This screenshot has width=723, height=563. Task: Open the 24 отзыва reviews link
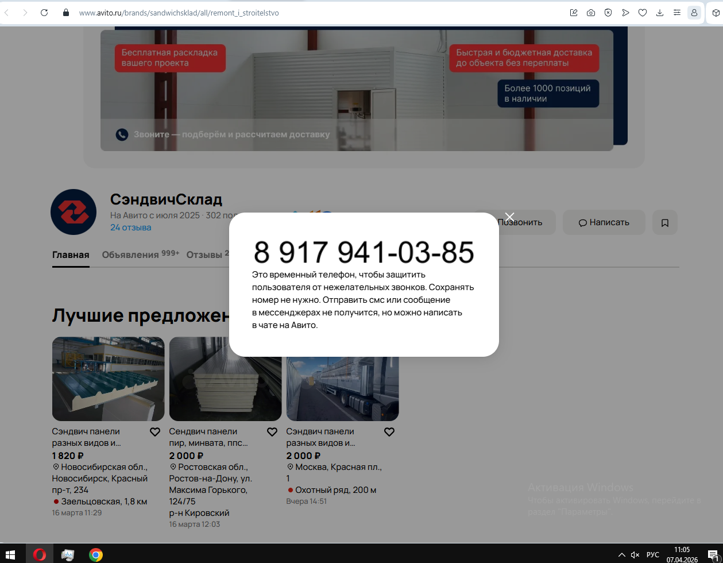pyautogui.click(x=131, y=227)
